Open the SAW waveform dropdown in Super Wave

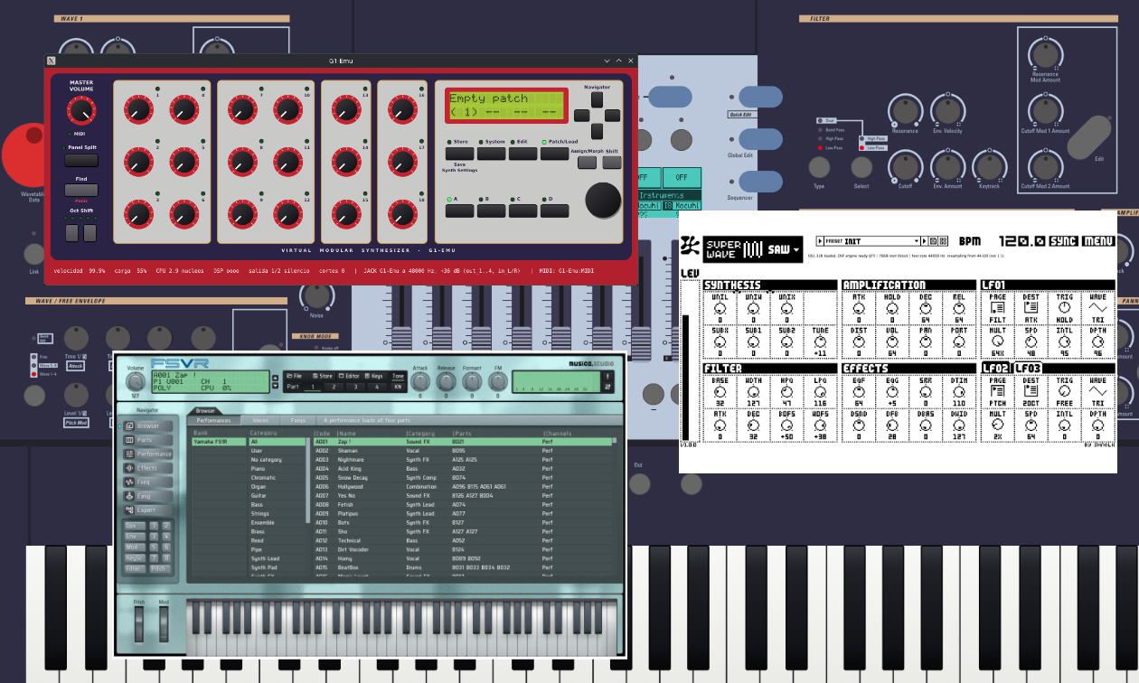pos(784,249)
